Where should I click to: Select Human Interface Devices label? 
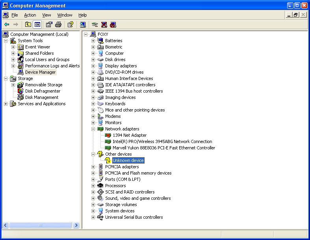click(129, 78)
